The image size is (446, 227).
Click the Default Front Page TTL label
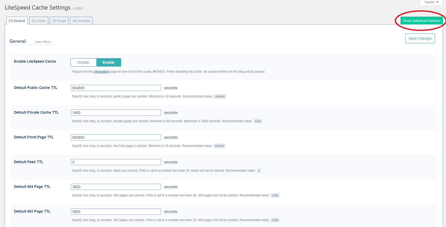pyautogui.click(x=34, y=137)
